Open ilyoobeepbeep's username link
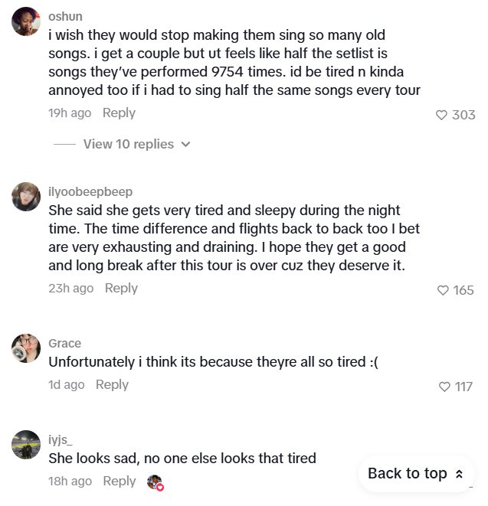Screen dimensions: 488x506 [90, 192]
